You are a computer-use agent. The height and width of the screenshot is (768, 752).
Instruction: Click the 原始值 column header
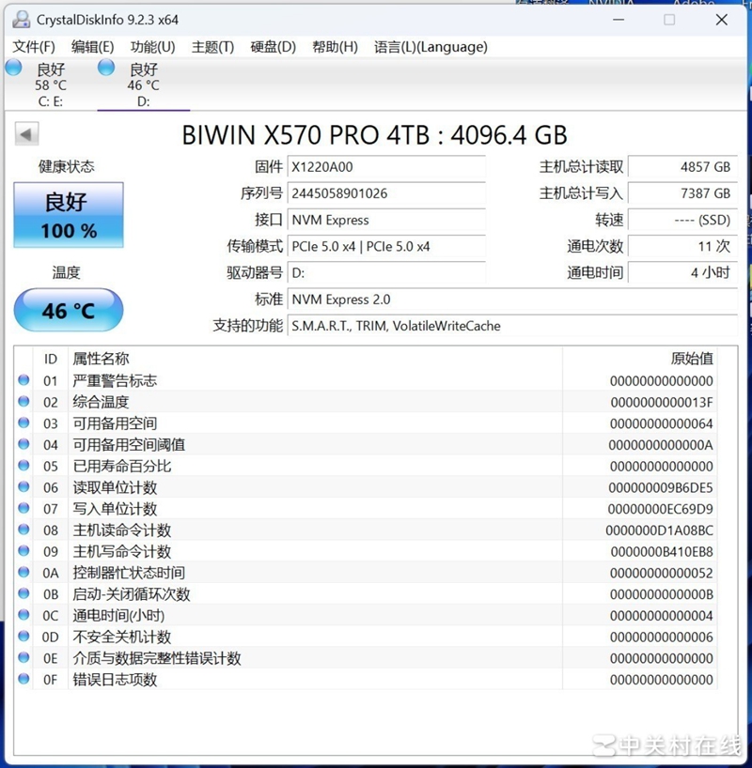692,359
